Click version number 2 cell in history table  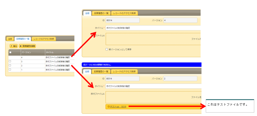(x=33, y=66)
